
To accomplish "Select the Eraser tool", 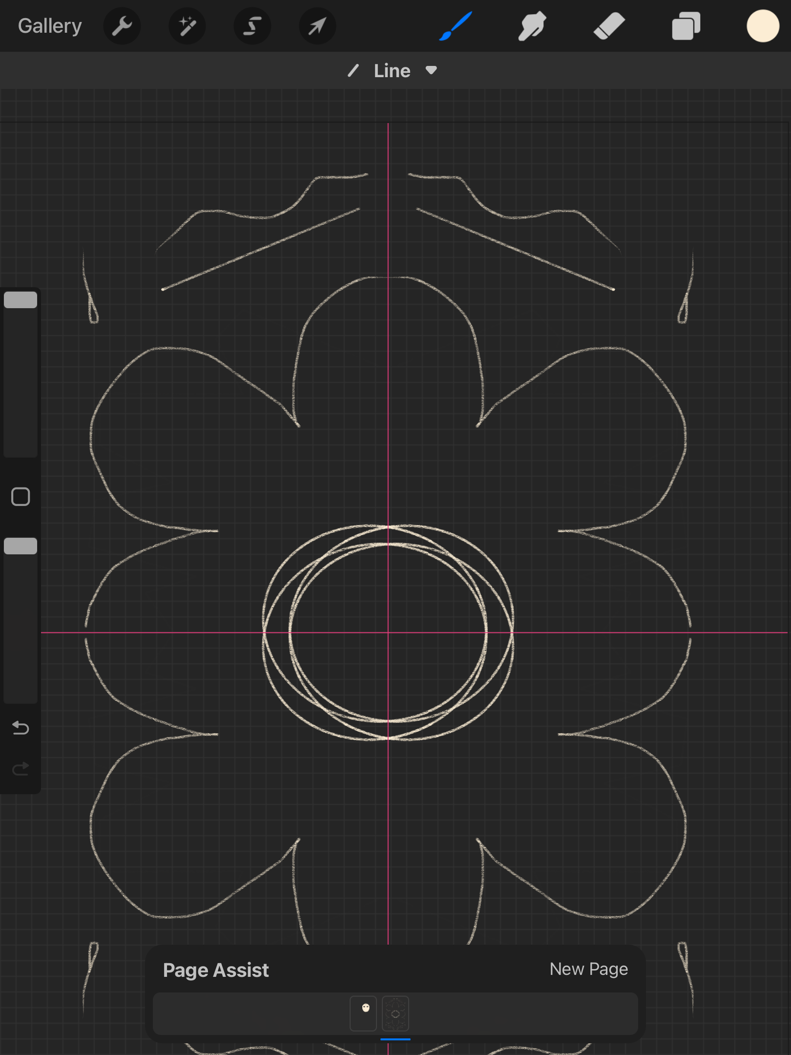I will tap(609, 26).
